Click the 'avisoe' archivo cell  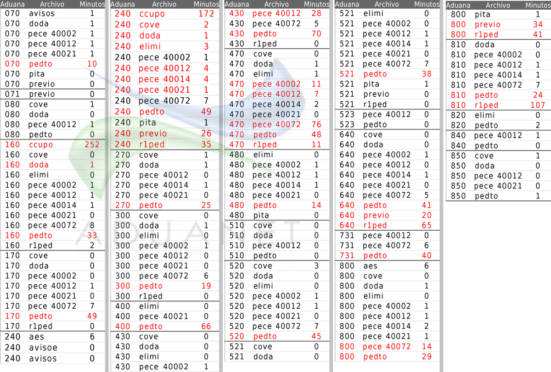[42, 348]
